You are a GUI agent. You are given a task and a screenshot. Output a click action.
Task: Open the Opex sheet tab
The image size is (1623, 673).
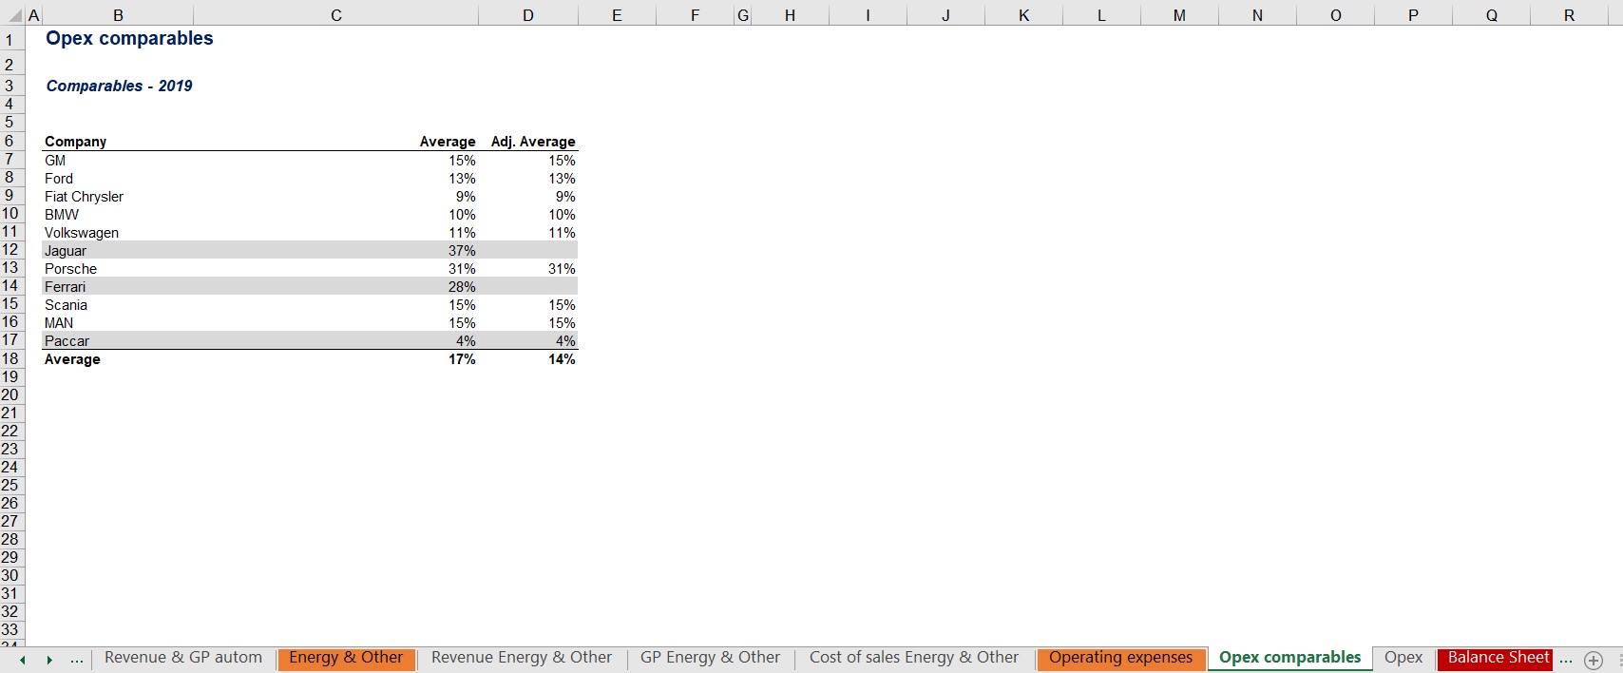click(1403, 658)
